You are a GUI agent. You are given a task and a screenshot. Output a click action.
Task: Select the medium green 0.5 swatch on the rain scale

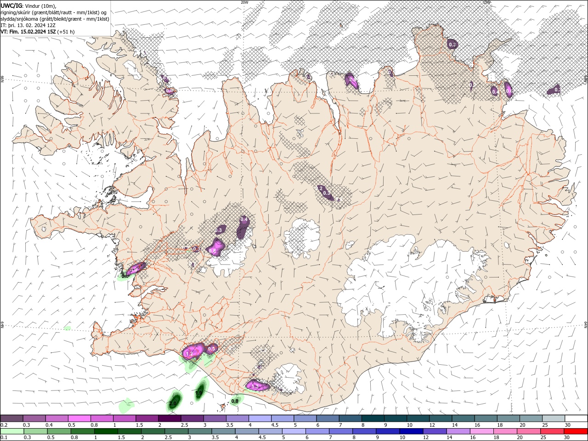coord(59,431)
